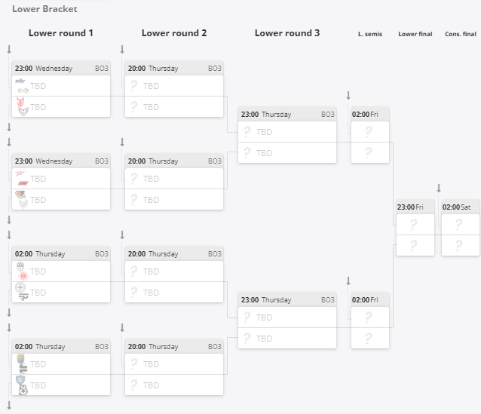Click the arrow above upper L. semis match
Image resolution: width=481 pixels, height=414 pixels.
(x=348, y=96)
